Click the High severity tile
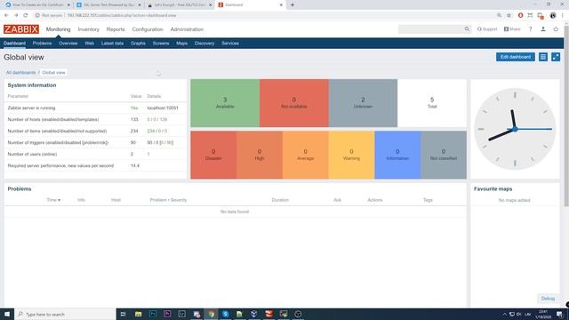 [x=260, y=155]
